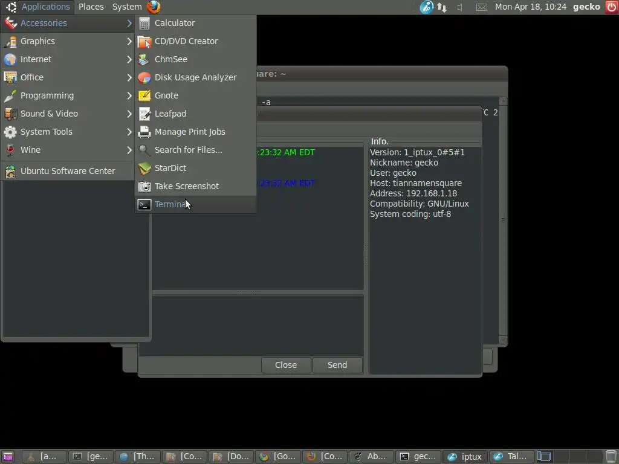
Task: Open ChmSee application
Action: [195, 59]
